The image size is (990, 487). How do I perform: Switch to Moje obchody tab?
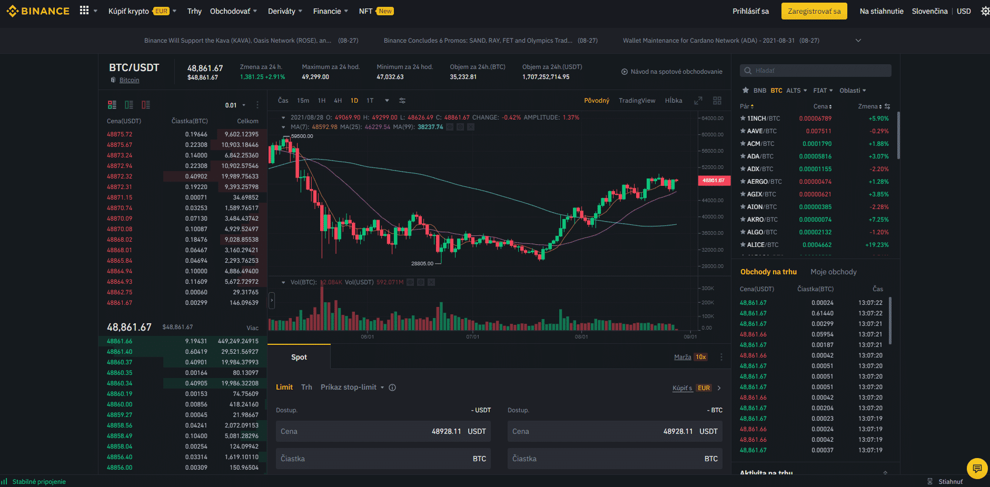pyautogui.click(x=833, y=272)
